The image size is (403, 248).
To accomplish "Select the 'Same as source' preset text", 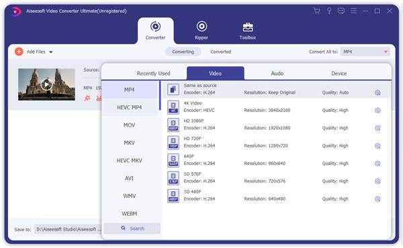I will pos(200,85).
